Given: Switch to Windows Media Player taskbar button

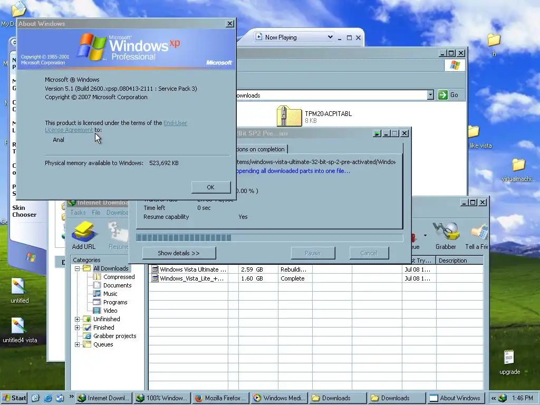Looking at the screenshot, I should click(279, 398).
